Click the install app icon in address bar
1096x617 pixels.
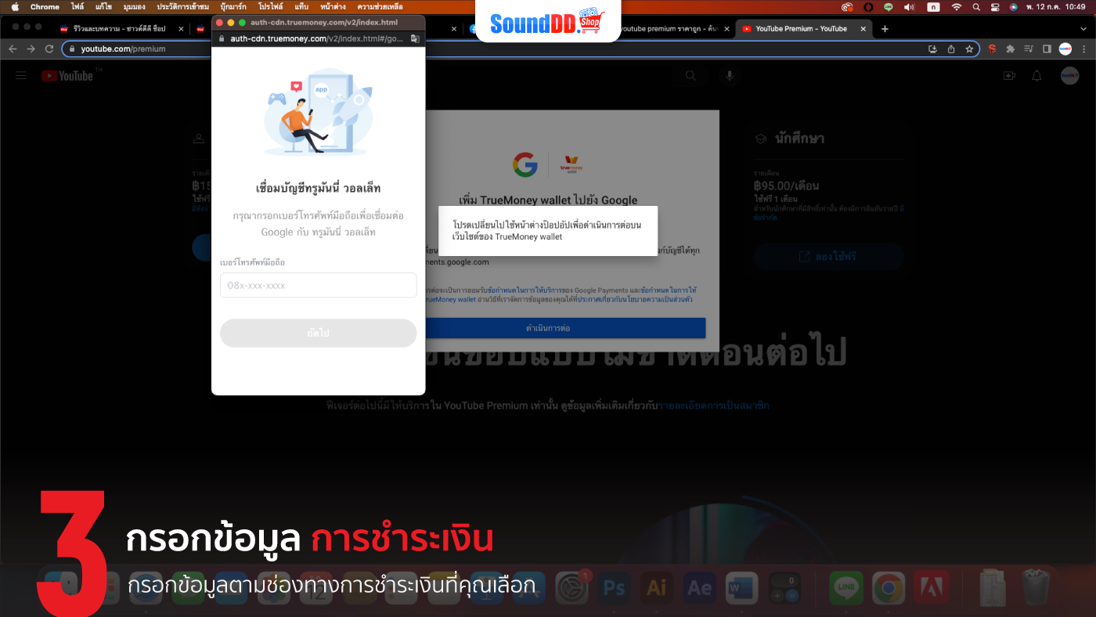(932, 49)
